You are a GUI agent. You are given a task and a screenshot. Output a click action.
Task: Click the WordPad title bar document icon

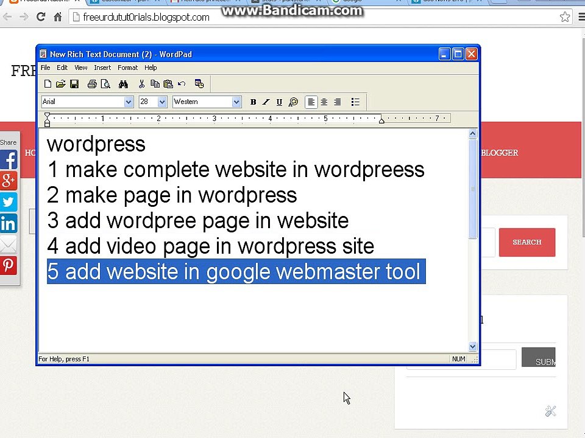[x=43, y=54]
